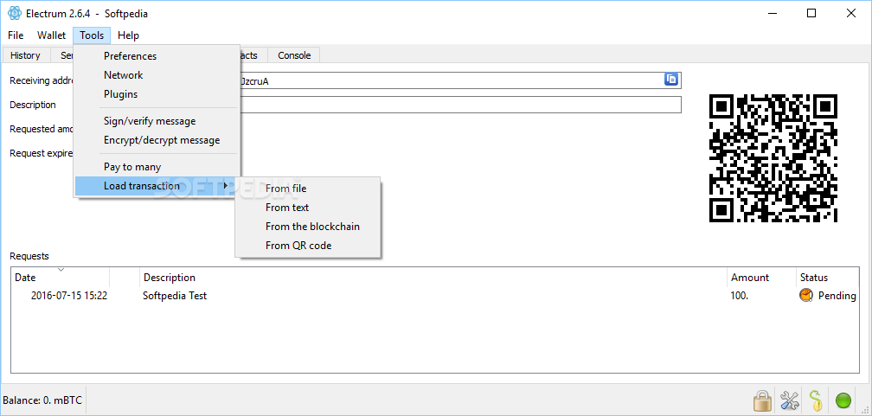
Task: Click the Description input field
Action: click(459, 105)
